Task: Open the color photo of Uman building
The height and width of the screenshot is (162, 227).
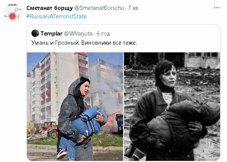Action: pyautogui.click(x=75, y=107)
